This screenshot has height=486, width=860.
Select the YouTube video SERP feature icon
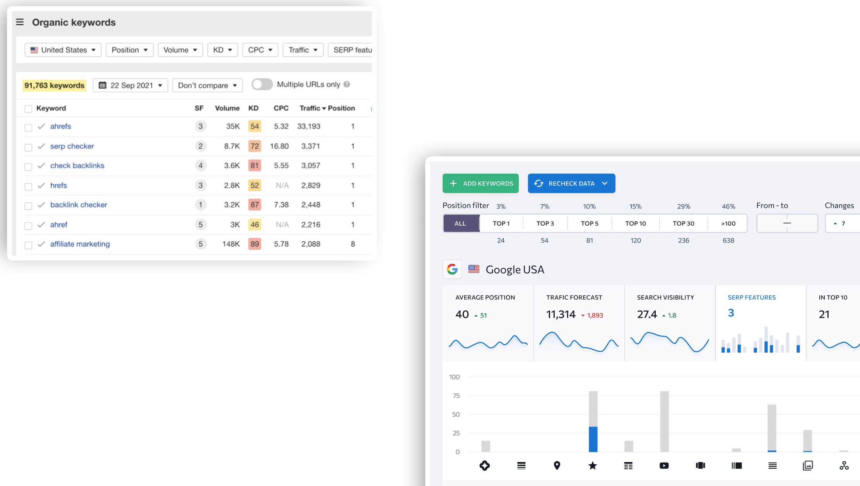pos(664,466)
